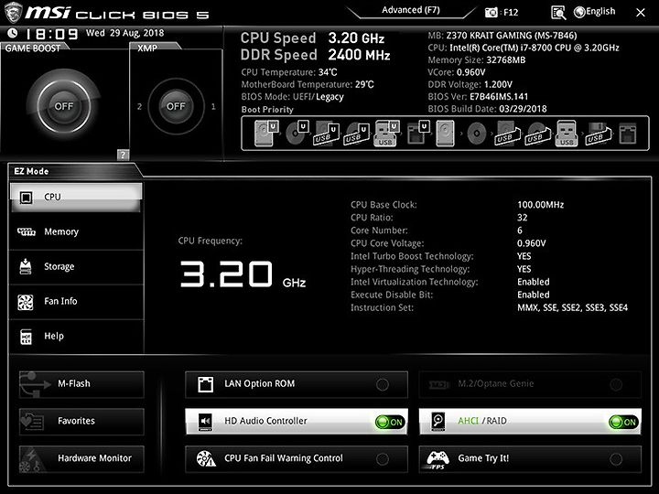Click the Help hotkey icon in sidebar

coord(26,337)
